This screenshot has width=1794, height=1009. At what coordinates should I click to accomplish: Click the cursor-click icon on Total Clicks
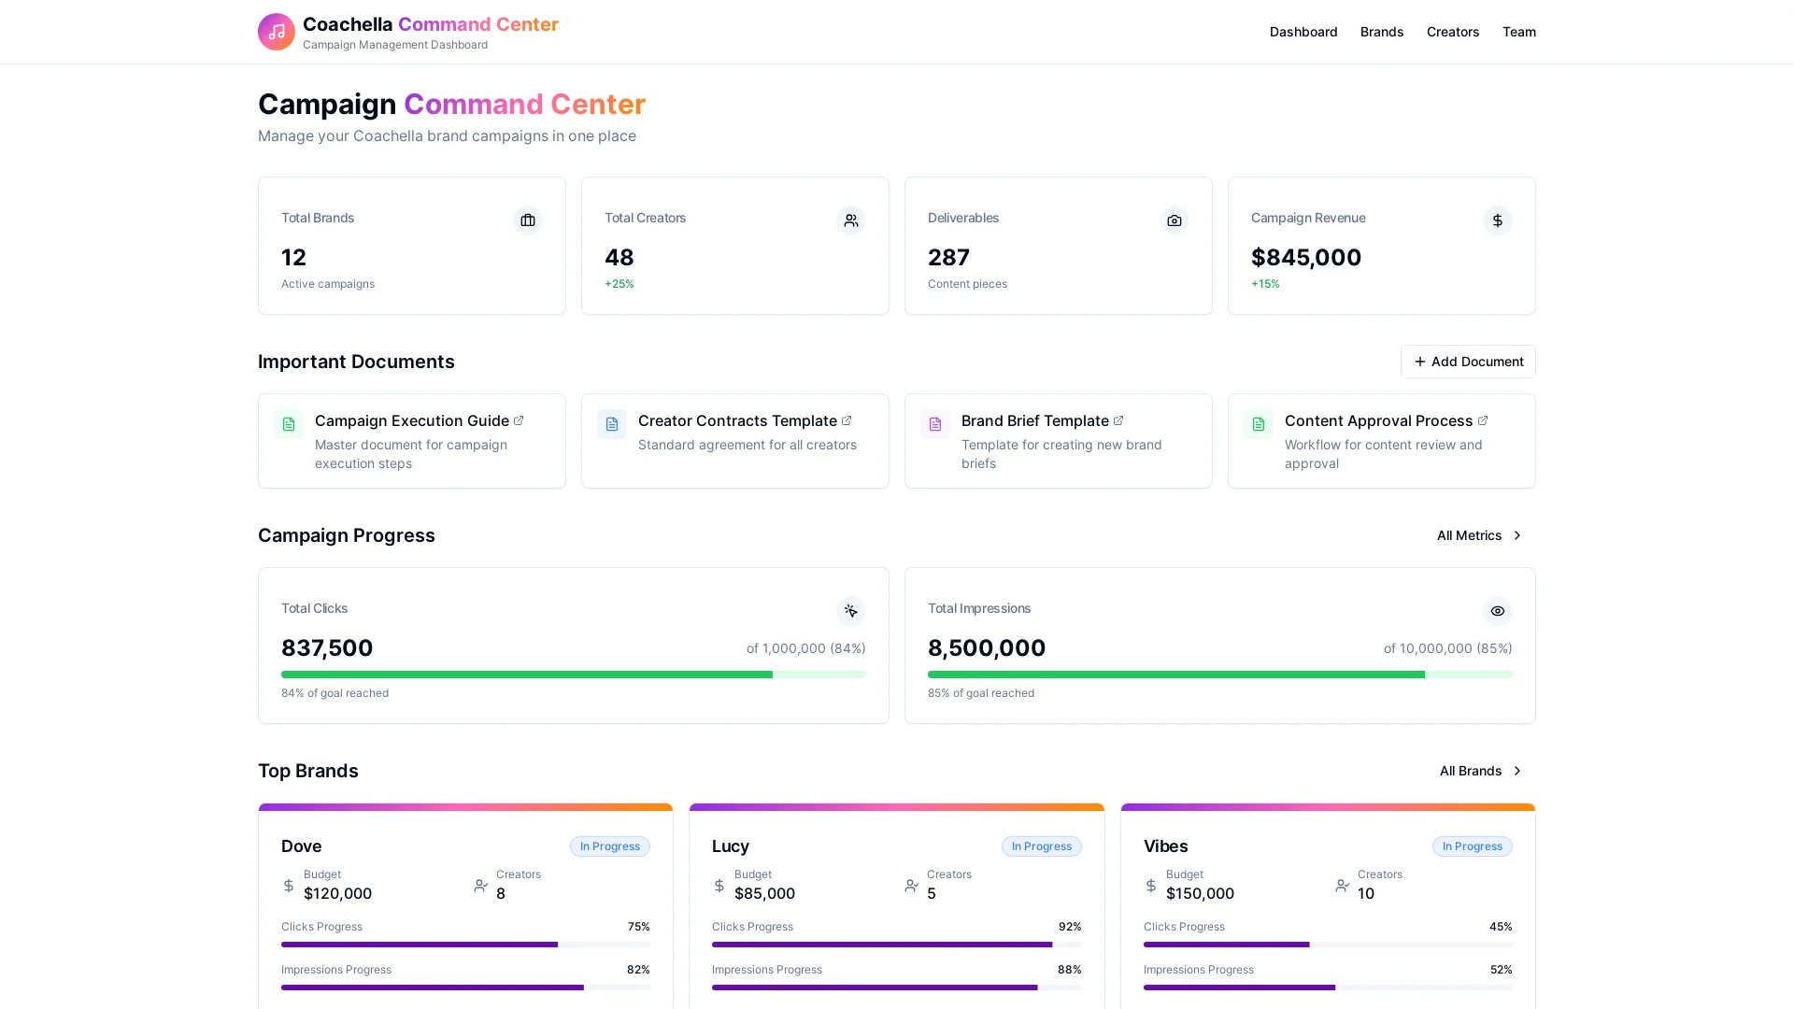click(850, 611)
